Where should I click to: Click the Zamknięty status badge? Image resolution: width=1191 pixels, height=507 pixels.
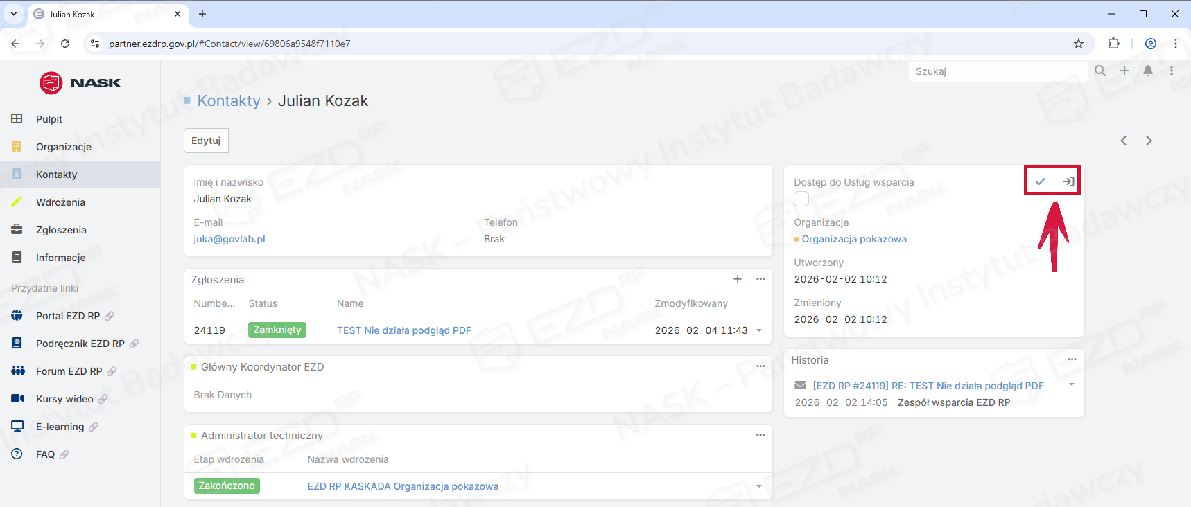[x=277, y=330]
